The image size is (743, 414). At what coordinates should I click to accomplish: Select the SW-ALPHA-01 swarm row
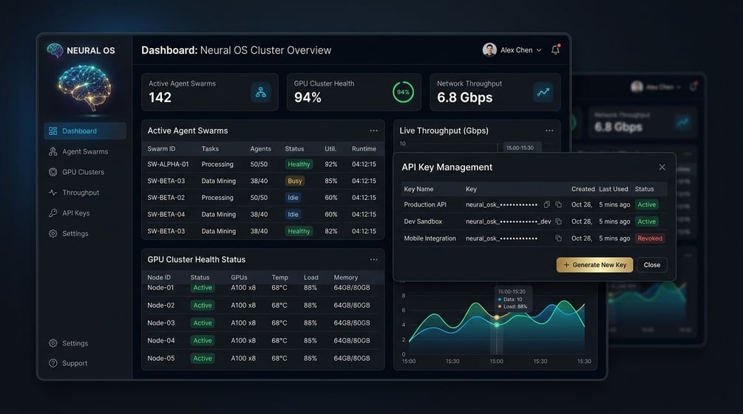coord(263,164)
